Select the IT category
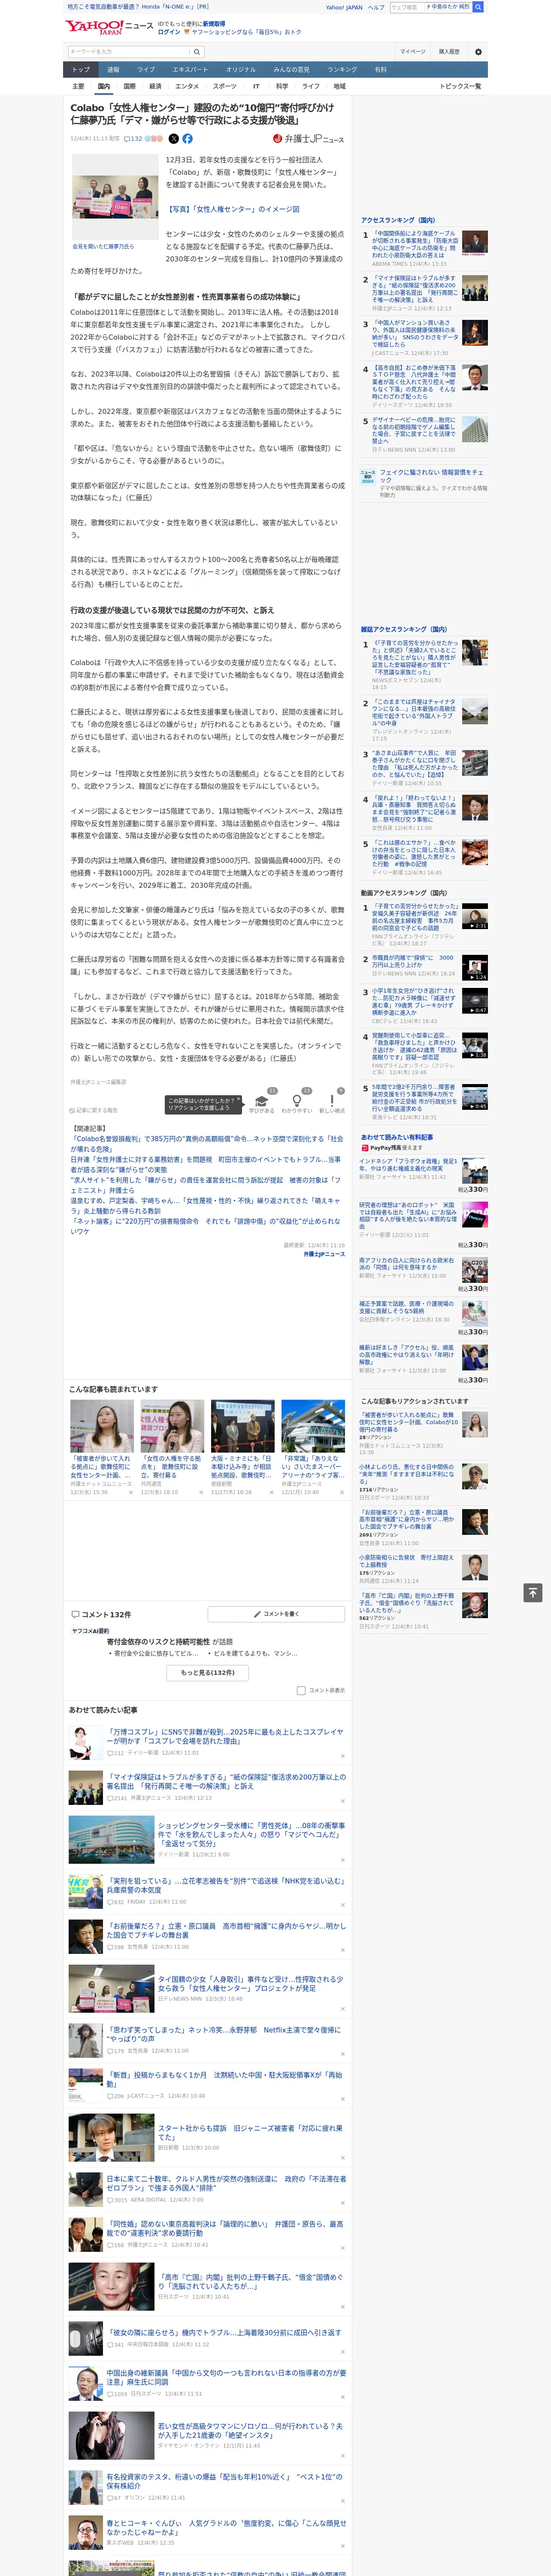 (x=256, y=86)
